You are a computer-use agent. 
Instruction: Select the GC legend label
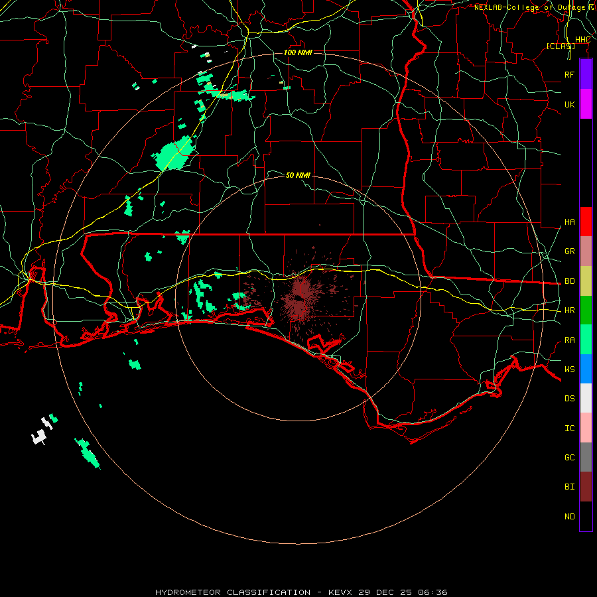pyautogui.click(x=569, y=458)
